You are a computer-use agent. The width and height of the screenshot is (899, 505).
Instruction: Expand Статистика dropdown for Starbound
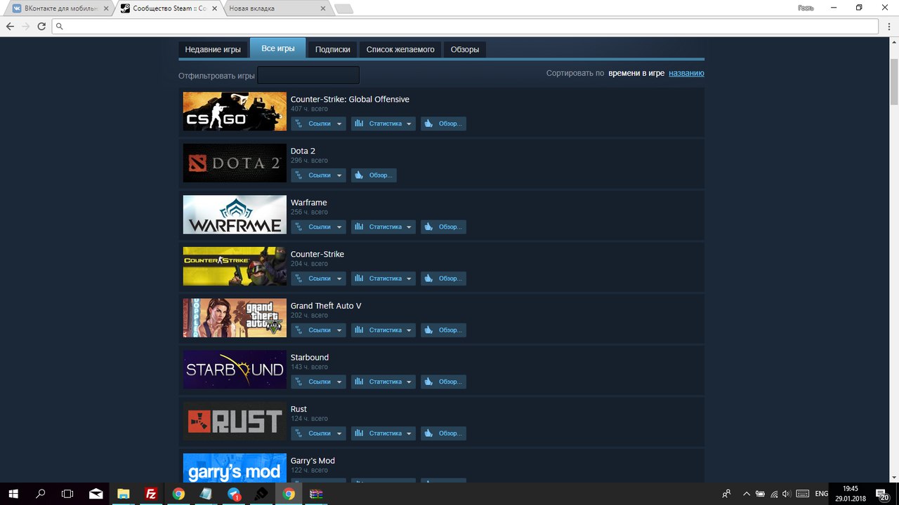coord(383,382)
